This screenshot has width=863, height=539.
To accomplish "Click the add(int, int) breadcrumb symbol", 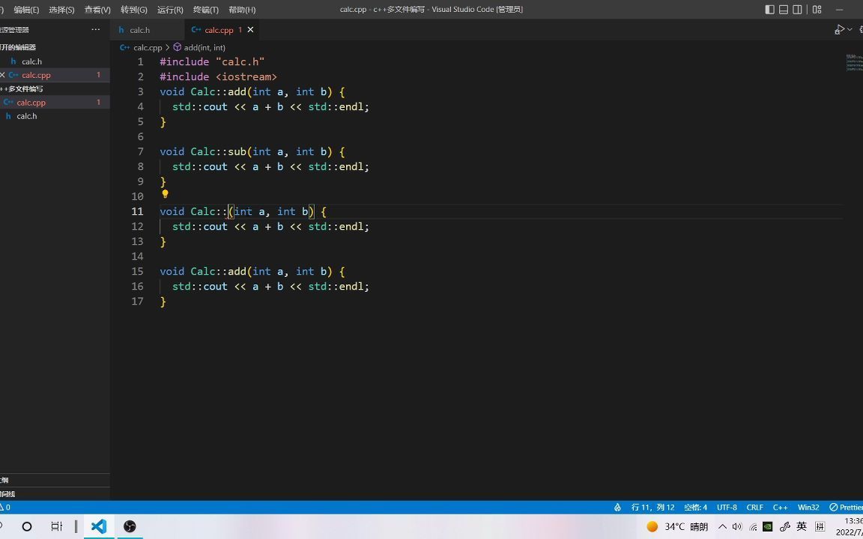I will pyautogui.click(x=205, y=48).
